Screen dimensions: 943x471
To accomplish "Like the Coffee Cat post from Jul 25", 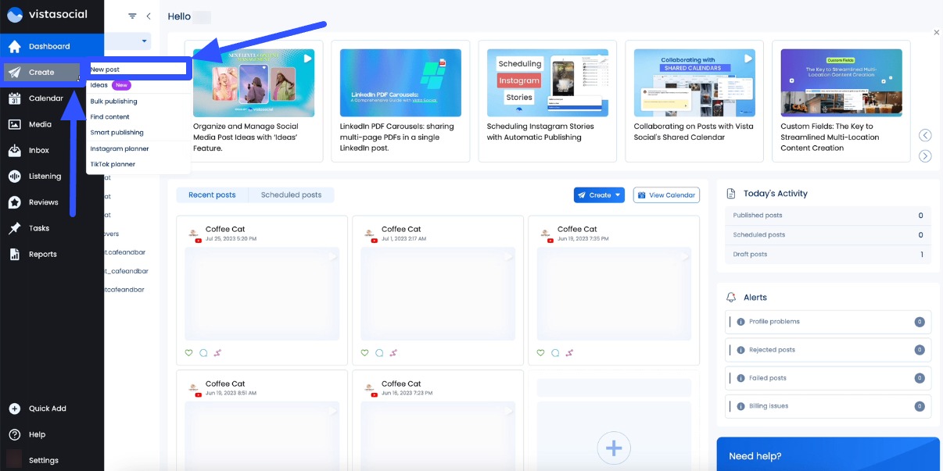I will point(188,353).
